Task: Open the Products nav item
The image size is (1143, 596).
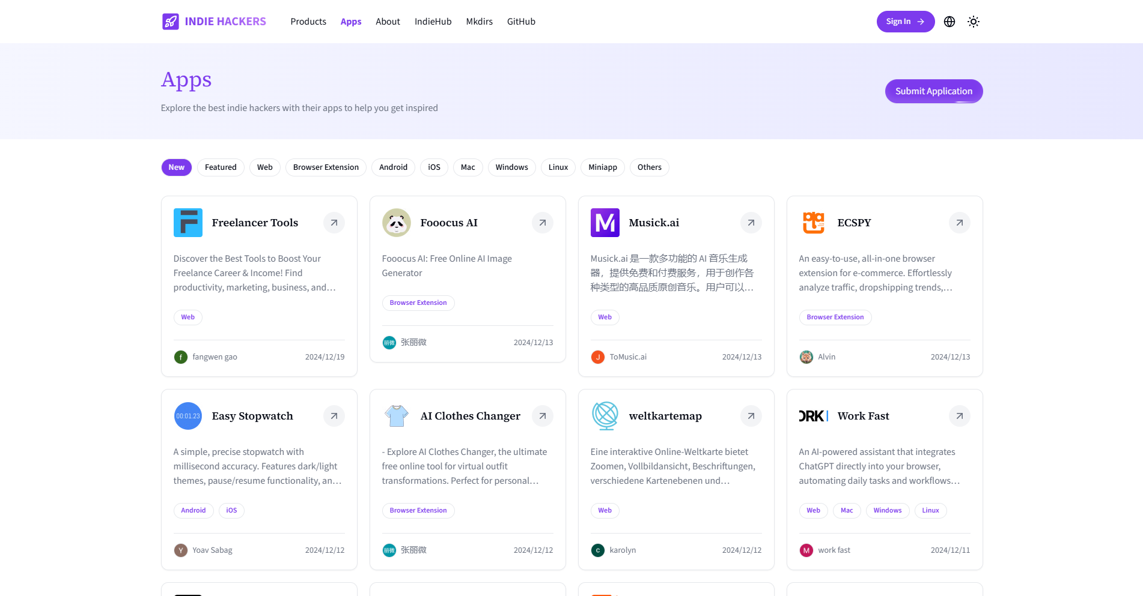Action: [x=308, y=22]
